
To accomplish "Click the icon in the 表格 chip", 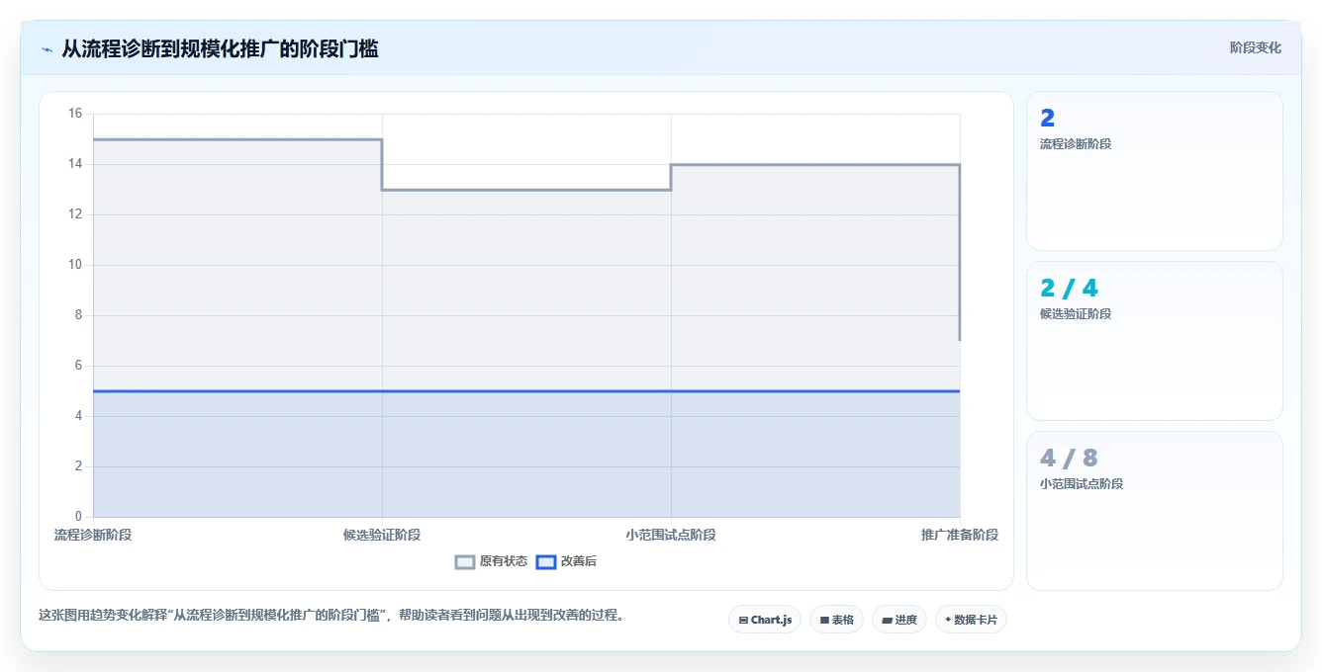I will pyautogui.click(x=824, y=621).
